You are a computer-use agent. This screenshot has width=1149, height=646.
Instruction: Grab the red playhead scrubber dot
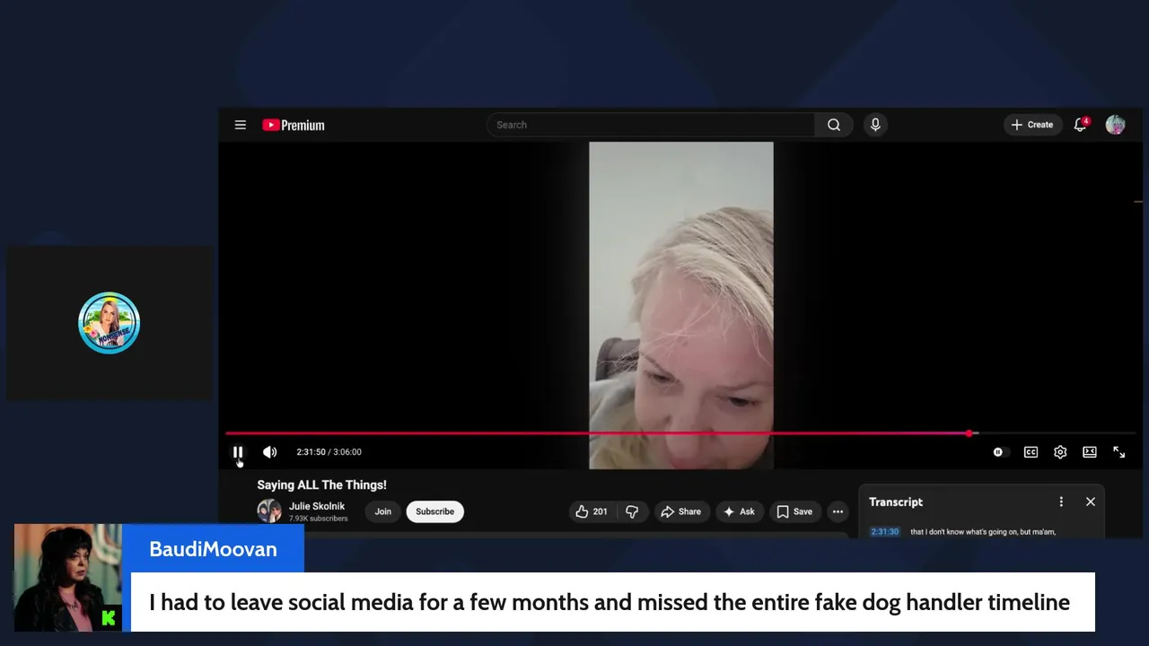coord(969,433)
